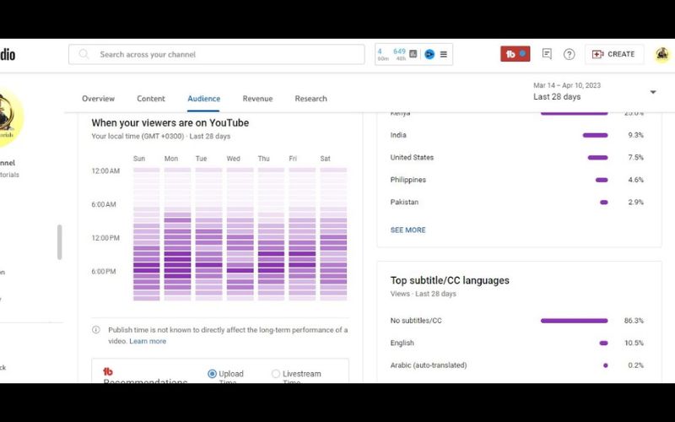Click the '6:00 PM' time label
675x422 pixels.
click(103, 272)
